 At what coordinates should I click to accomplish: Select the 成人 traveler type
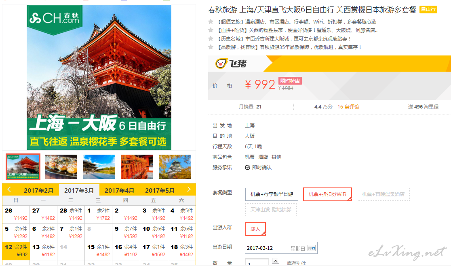click(255, 229)
